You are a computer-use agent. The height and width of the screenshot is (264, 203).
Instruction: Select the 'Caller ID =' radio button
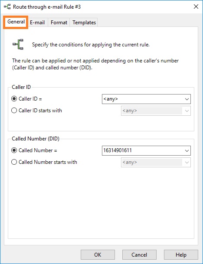point(14,99)
